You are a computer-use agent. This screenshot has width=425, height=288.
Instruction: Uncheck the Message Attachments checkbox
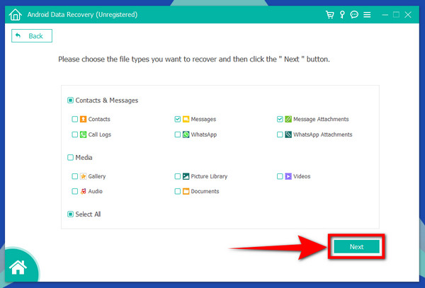280,120
